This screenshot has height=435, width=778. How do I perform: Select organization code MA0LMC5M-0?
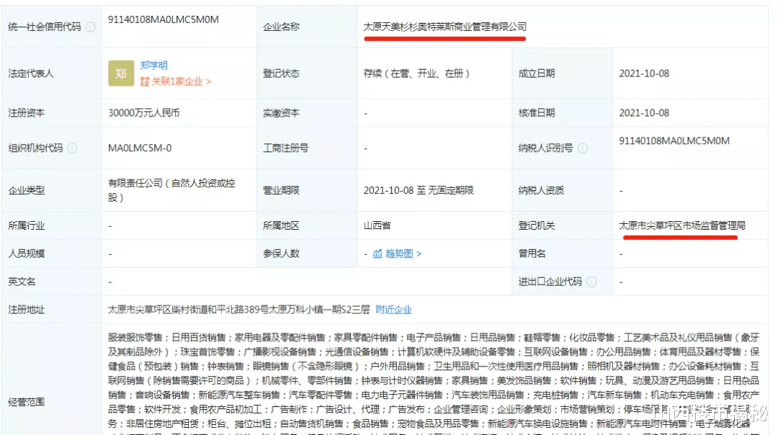[140, 148]
